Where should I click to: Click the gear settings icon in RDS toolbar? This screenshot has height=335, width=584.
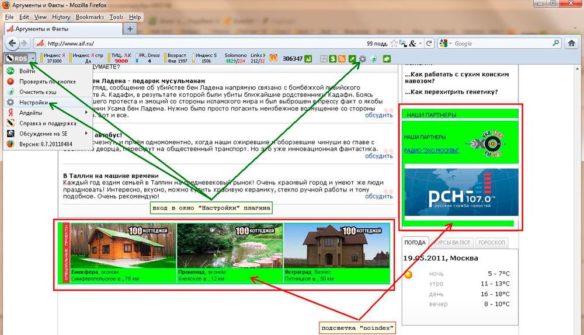click(362, 58)
